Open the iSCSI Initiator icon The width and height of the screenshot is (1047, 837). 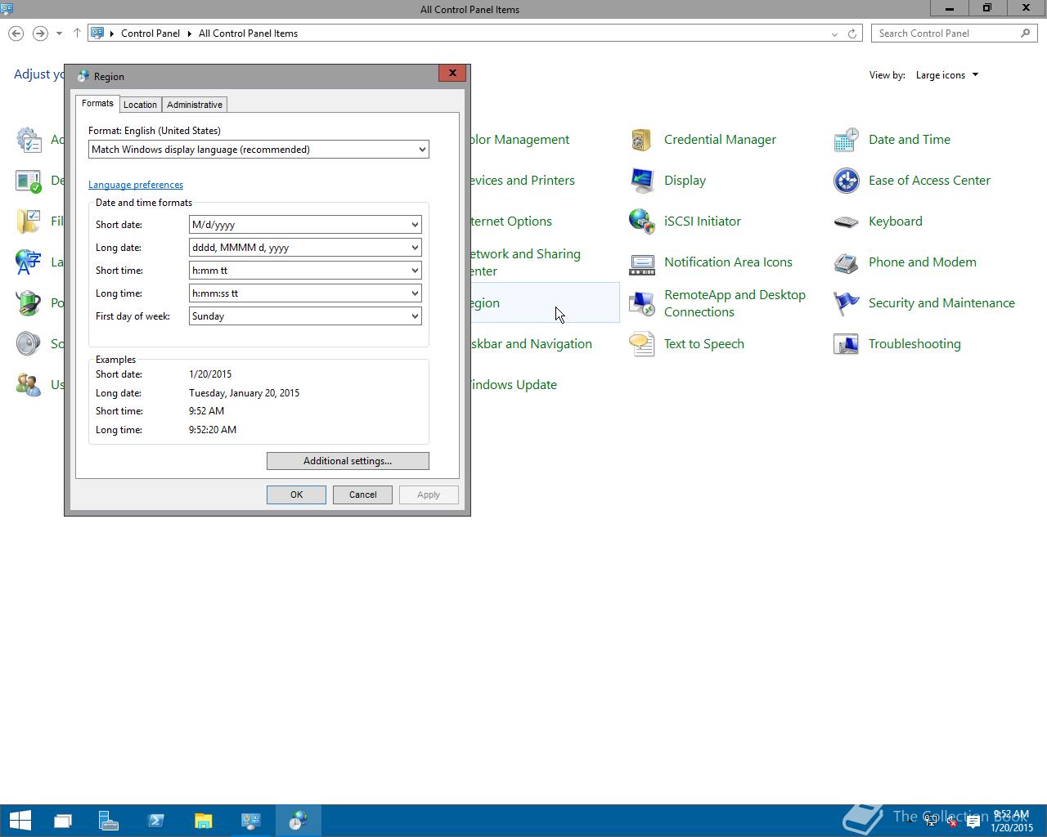[x=642, y=222]
